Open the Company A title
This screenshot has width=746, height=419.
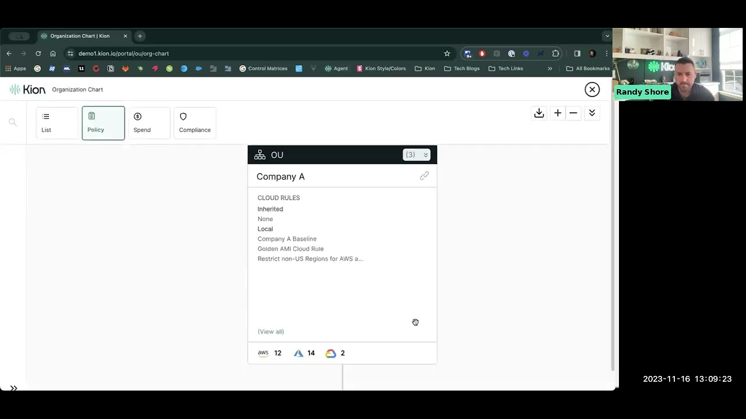coord(280,176)
